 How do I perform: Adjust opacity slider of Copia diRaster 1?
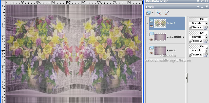point(198,33)
